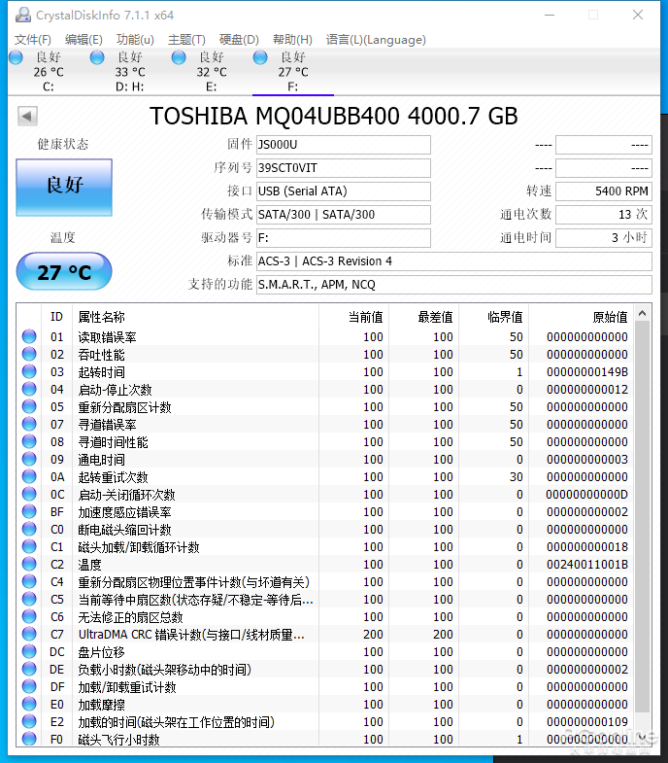Close the CrystalDiskInfo window
The width and height of the screenshot is (668, 763).
(638, 16)
